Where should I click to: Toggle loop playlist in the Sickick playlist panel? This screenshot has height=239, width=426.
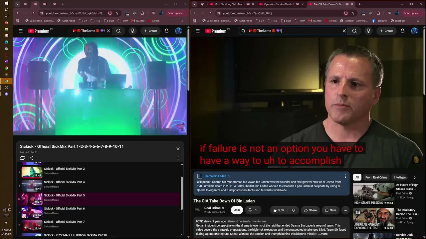click(x=22, y=158)
